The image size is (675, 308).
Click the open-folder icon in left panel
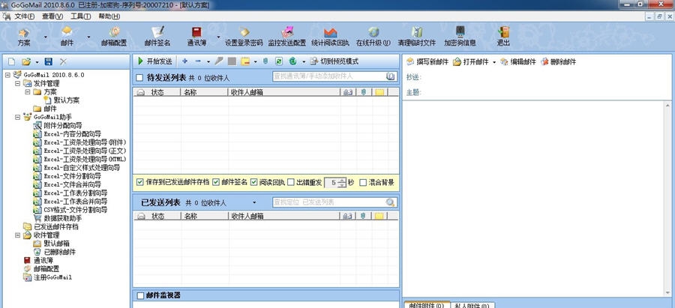click(x=26, y=61)
